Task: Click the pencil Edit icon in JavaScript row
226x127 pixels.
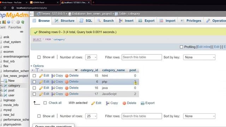Action: click(41, 94)
